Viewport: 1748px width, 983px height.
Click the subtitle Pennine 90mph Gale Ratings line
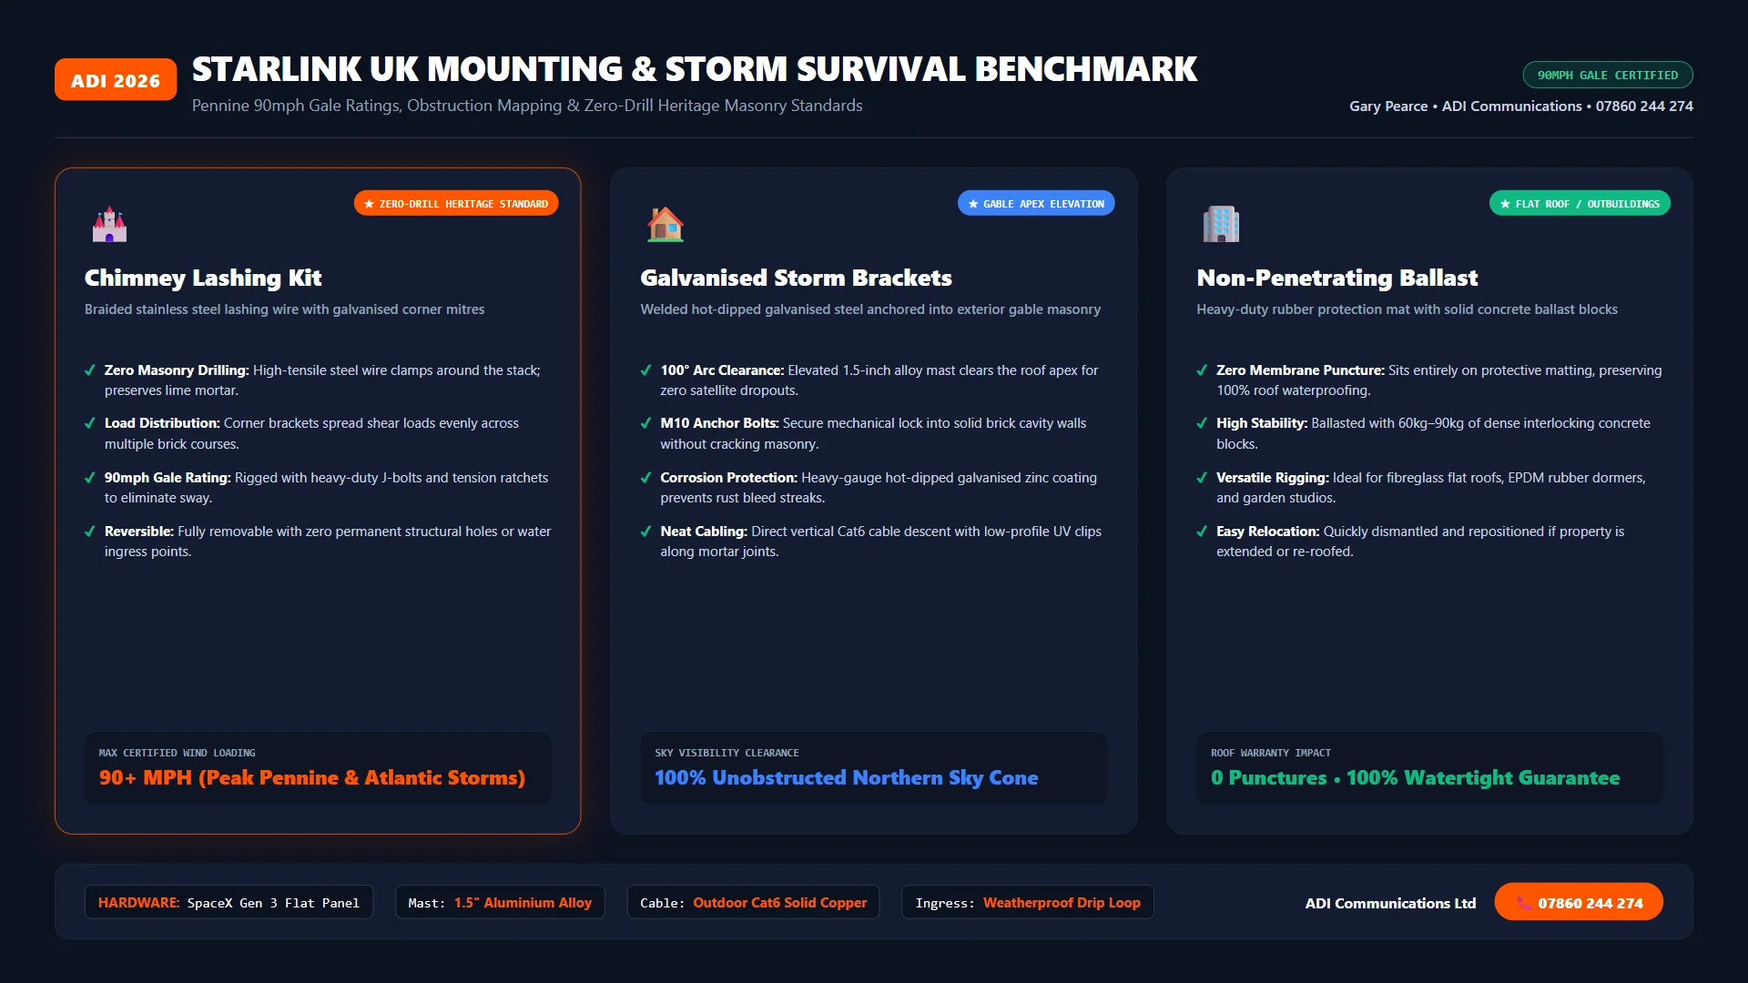(x=527, y=106)
